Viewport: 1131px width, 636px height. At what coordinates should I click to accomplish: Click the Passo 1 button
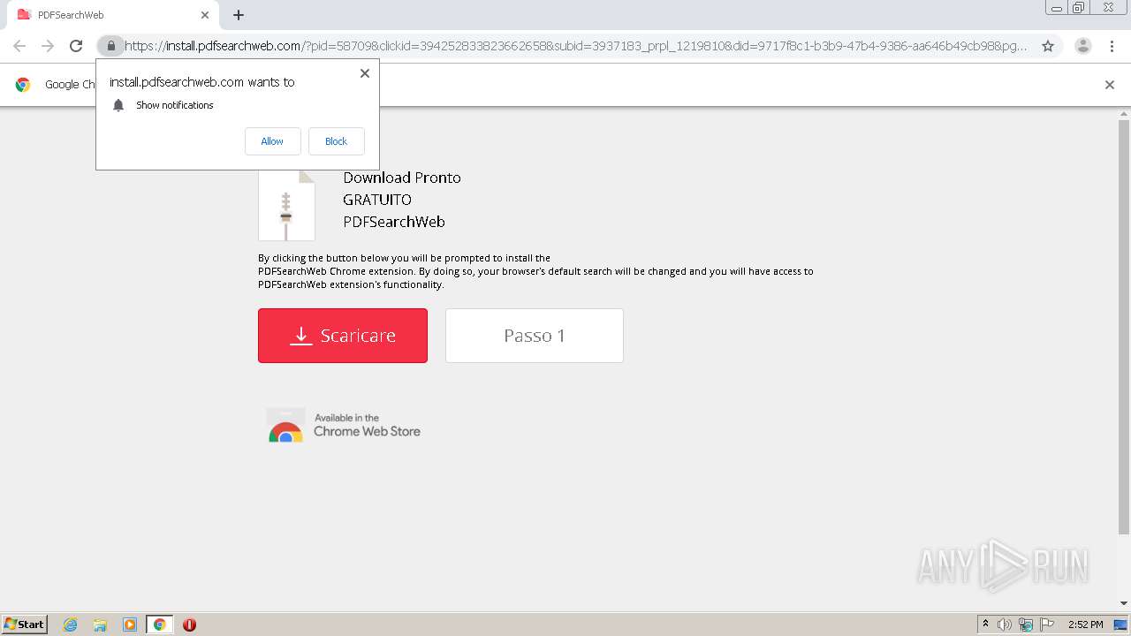[x=535, y=336]
